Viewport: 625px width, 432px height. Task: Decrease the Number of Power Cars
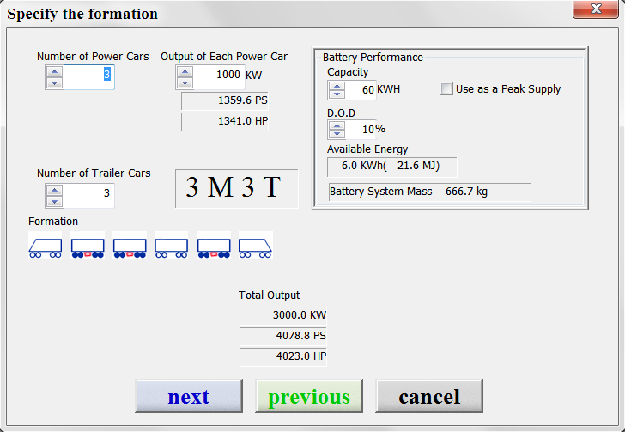tap(54, 83)
